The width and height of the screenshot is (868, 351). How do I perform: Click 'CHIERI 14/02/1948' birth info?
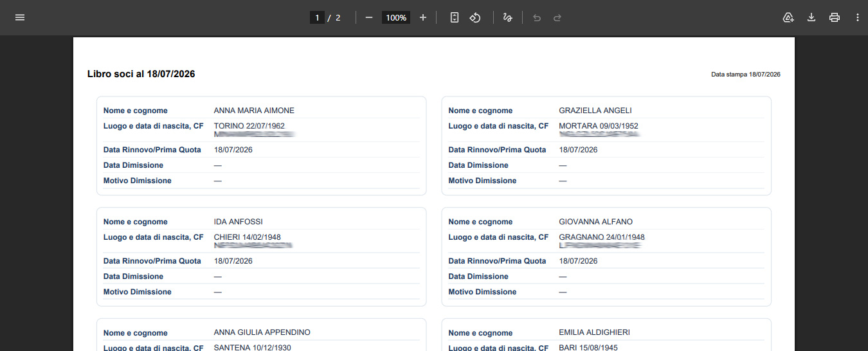click(x=248, y=237)
